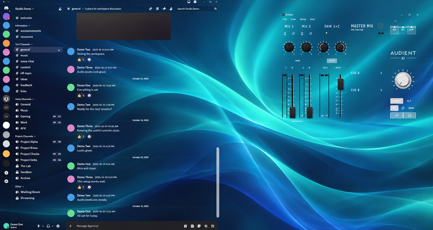This screenshot has width=433, height=230.
Task: Toggle TB talkback button in ID Mixer
Action: (394, 108)
